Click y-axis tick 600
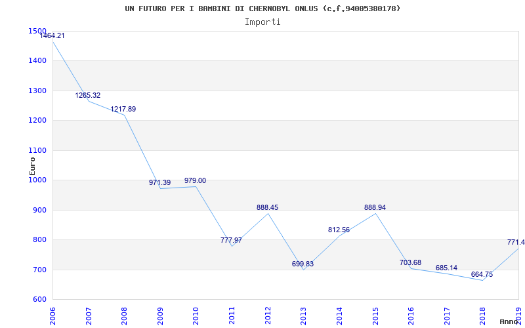Screen dimensions: 525x328 pyautogui.click(x=39, y=300)
